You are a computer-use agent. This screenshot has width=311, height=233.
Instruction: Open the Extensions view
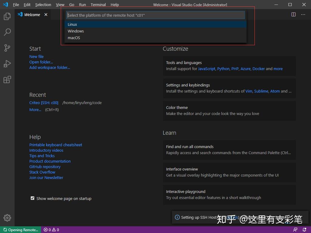click(7, 79)
